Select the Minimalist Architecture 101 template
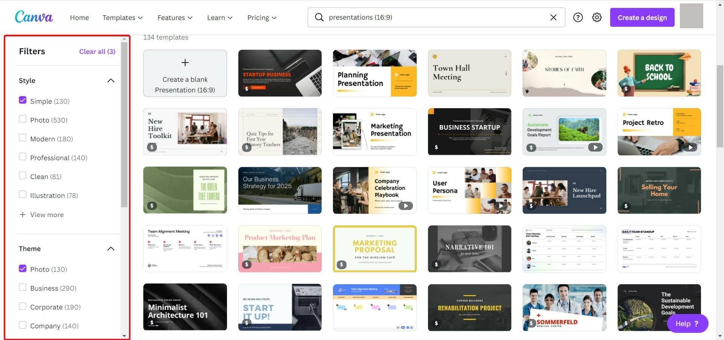The image size is (724, 340). (x=185, y=307)
